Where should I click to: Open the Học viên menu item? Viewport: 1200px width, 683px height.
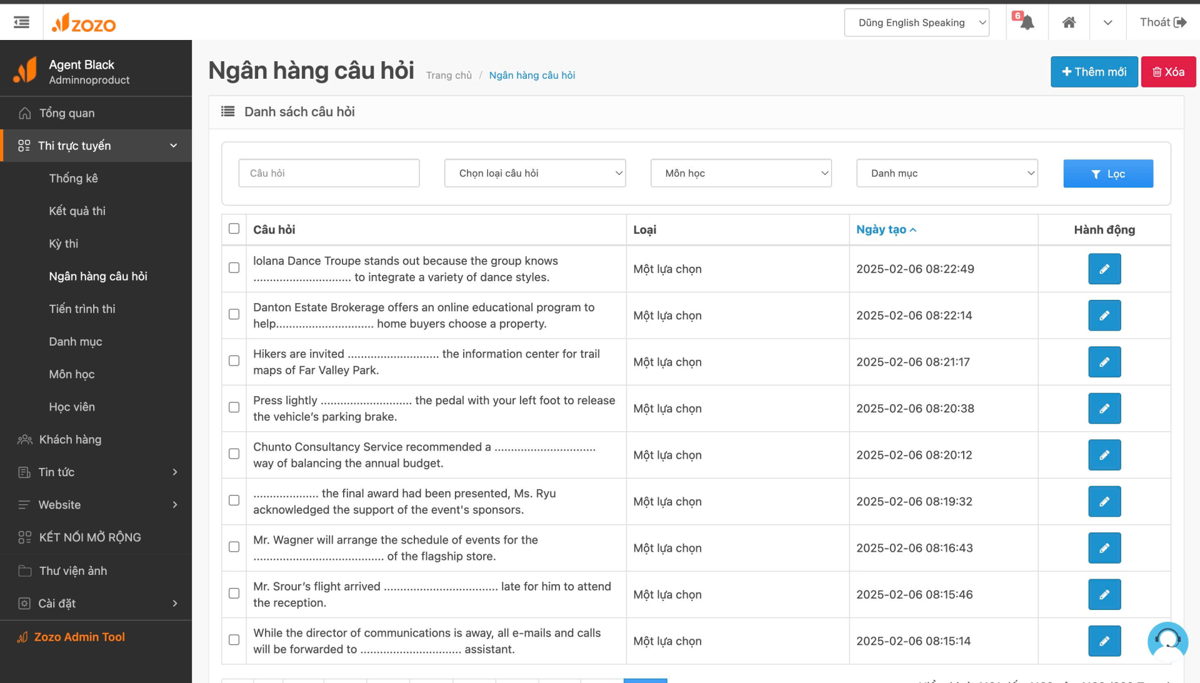click(72, 407)
